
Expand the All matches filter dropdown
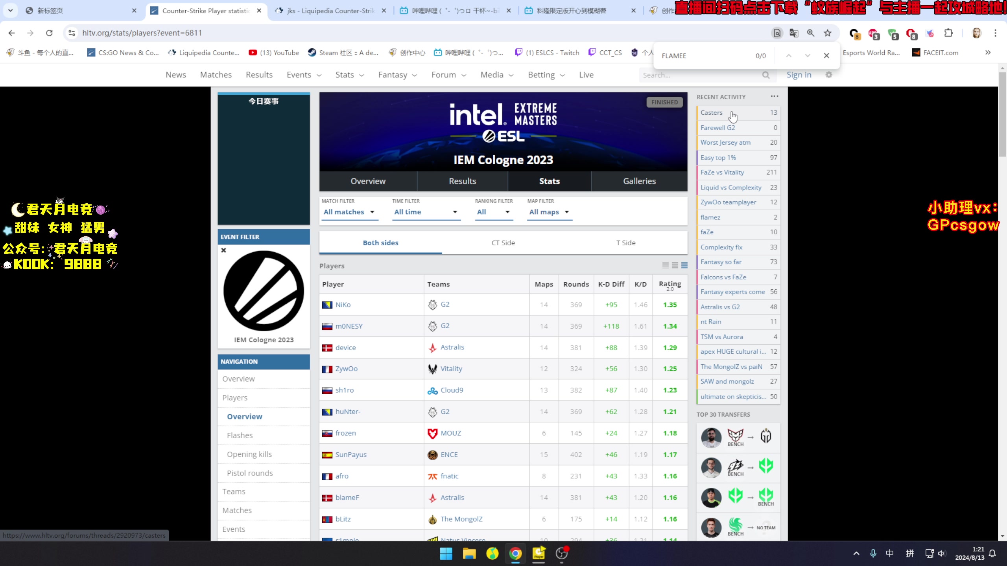point(349,211)
